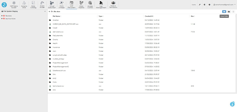The width and height of the screenshot is (237, 112).
Task: Switch to the User Management tab
Action: (x=101, y=5)
